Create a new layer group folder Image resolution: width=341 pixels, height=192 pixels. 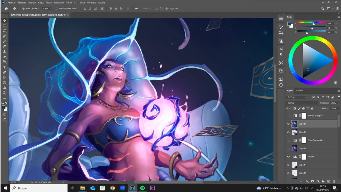click(x=323, y=181)
